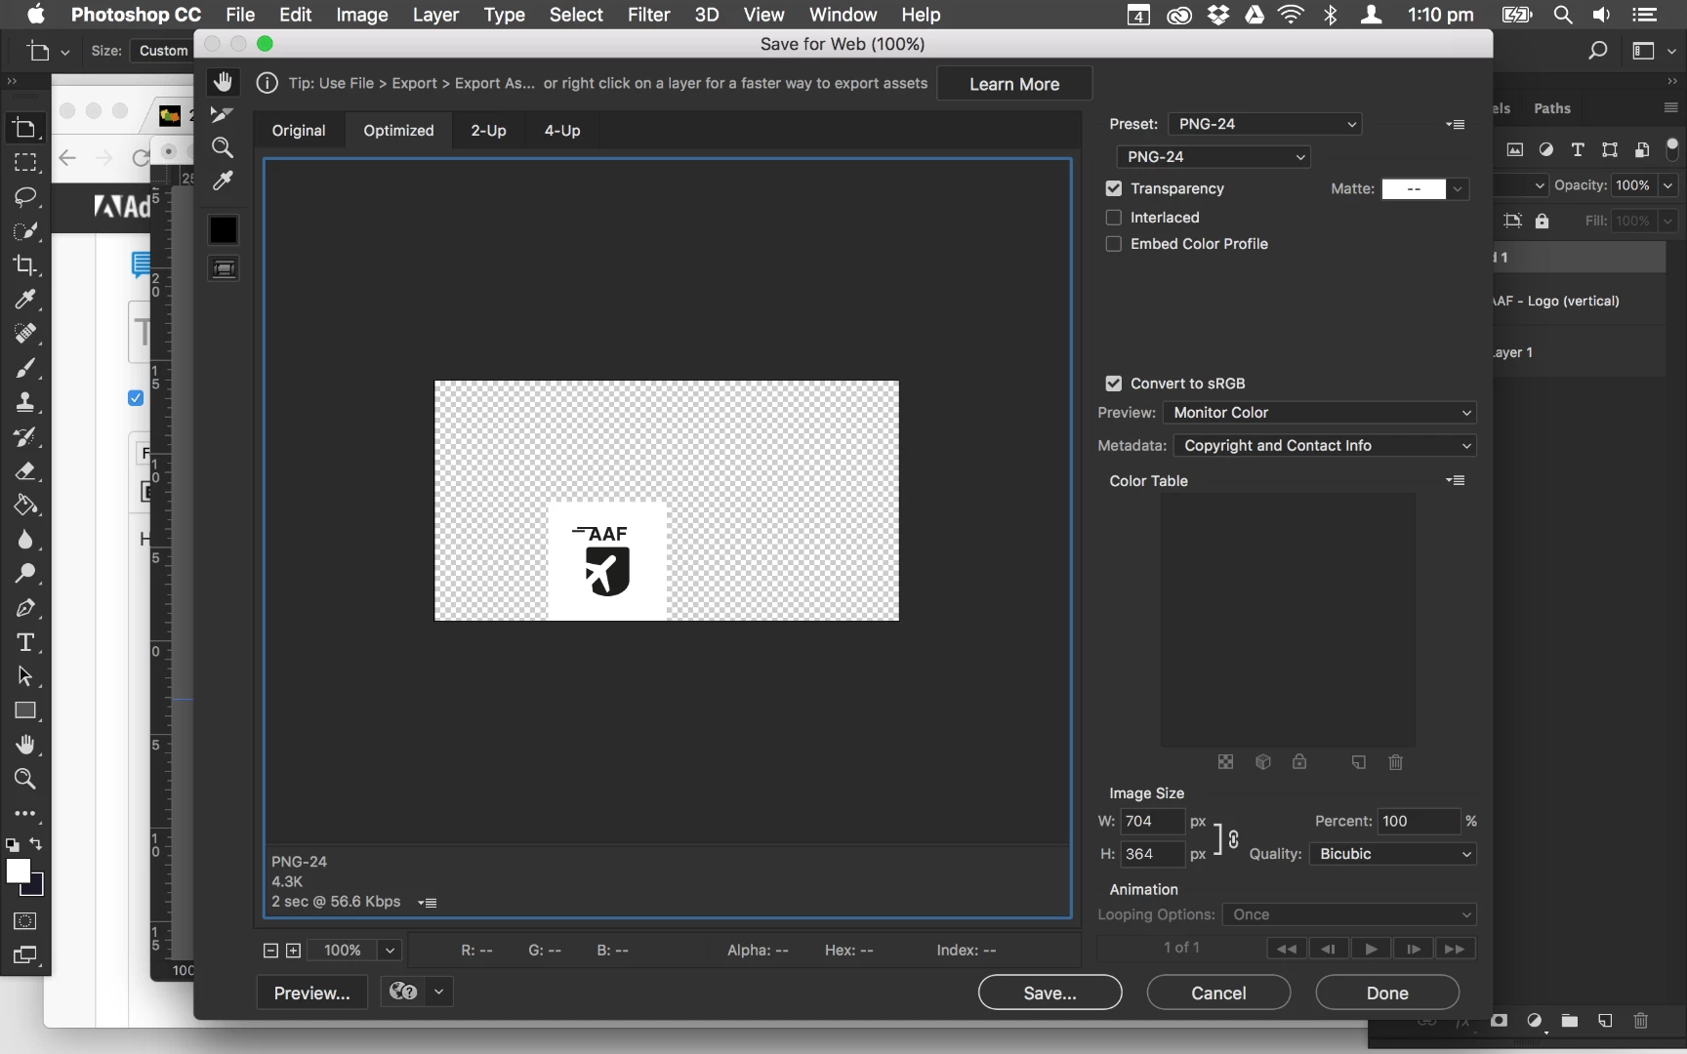
Task: Uncheck the Transparency checkbox
Action: click(x=1114, y=188)
